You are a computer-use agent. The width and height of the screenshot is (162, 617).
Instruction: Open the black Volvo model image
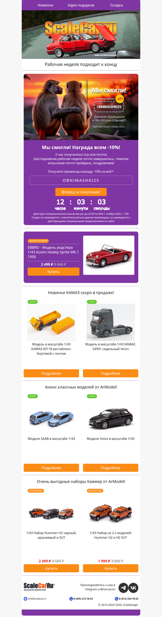[x=111, y=418]
